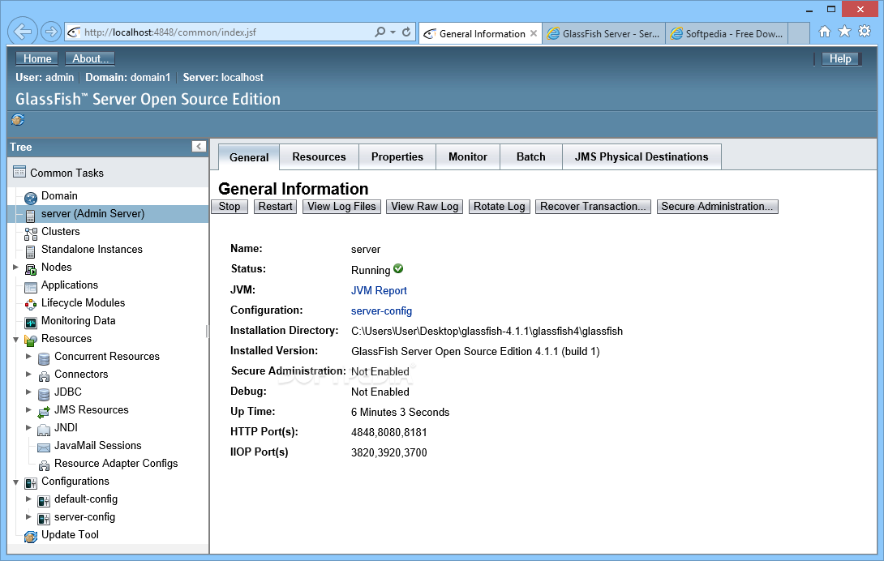Open the JVM Report link

coord(379,290)
